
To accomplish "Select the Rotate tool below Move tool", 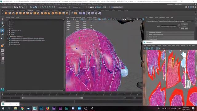I will click(2, 34).
